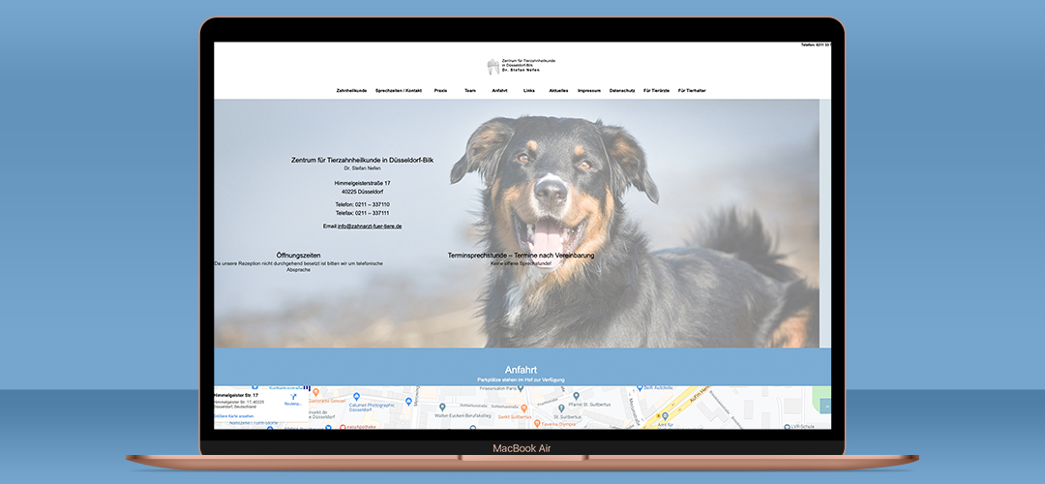Select Anfahrt in the navigation bar
This screenshot has height=484, width=1045.
click(499, 90)
